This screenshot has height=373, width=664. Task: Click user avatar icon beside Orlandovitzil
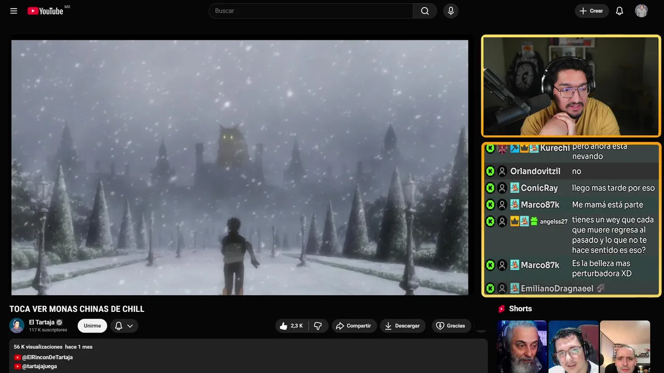(502, 171)
